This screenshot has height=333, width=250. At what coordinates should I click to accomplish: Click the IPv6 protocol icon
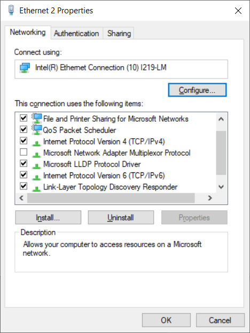[x=36, y=177]
